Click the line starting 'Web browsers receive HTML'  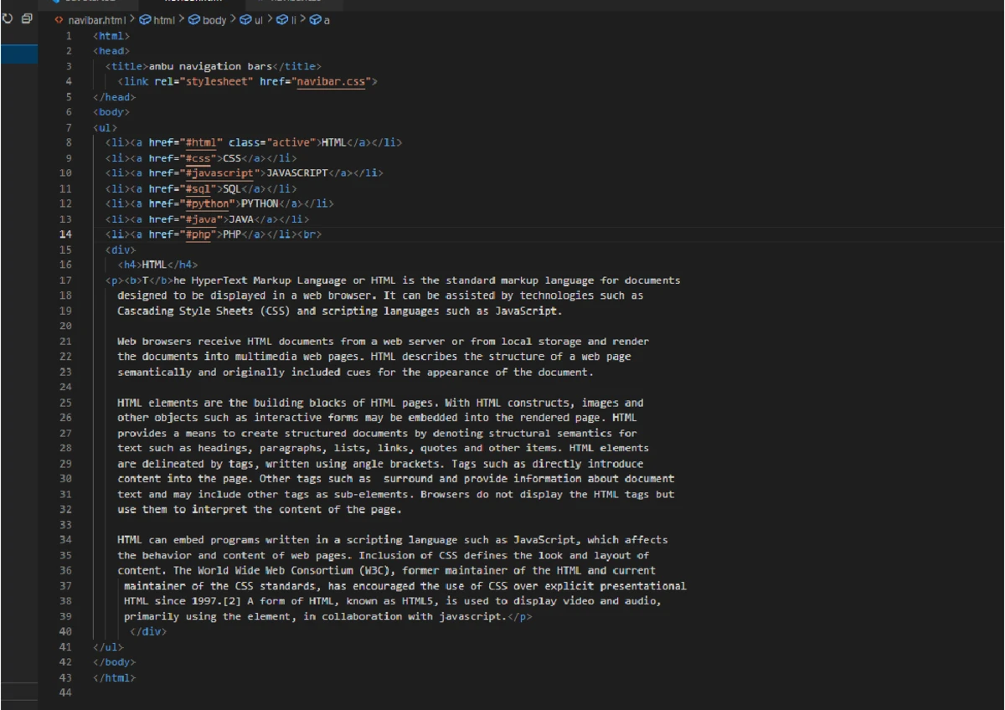[383, 342]
